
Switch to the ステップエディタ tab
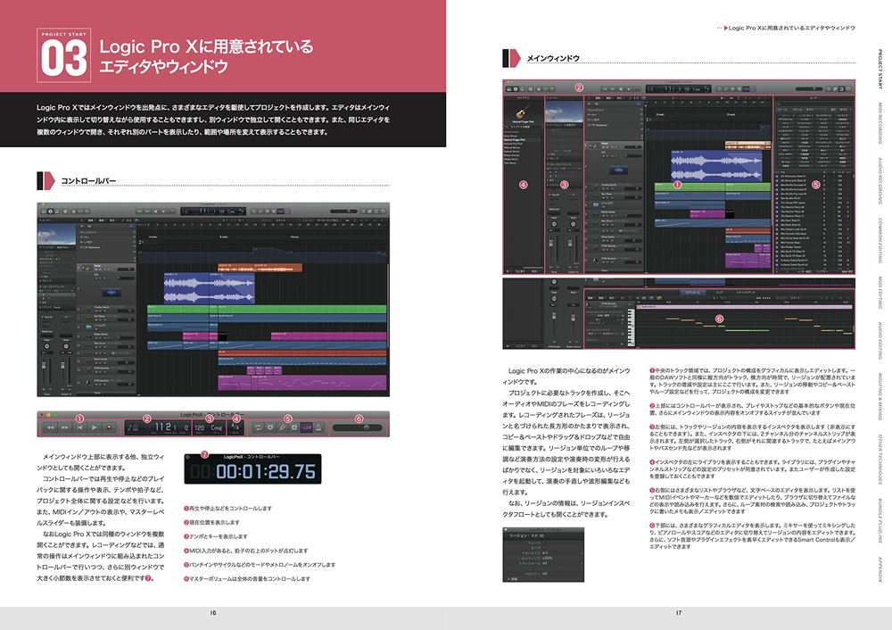[746, 293]
